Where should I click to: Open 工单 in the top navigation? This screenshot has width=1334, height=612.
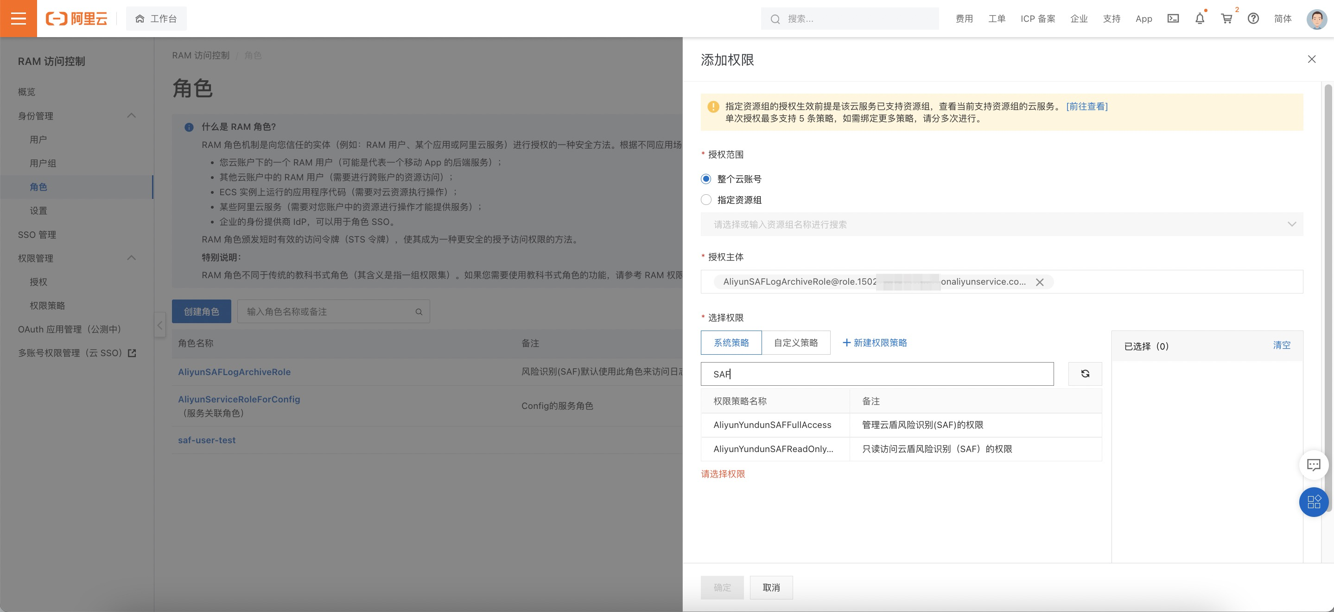997,19
